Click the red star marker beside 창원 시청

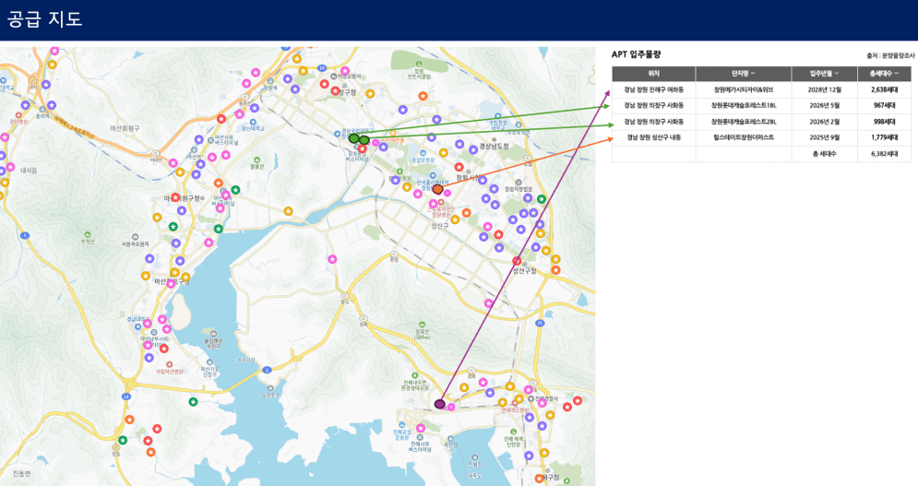click(459, 167)
